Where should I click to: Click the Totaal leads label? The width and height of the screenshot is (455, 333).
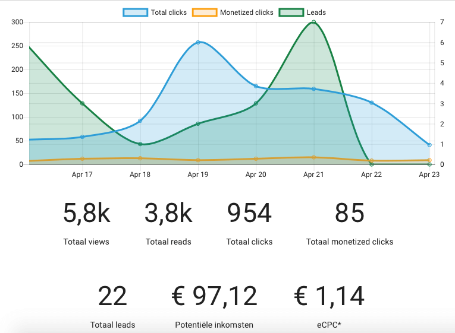pyautogui.click(x=112, y=325)
